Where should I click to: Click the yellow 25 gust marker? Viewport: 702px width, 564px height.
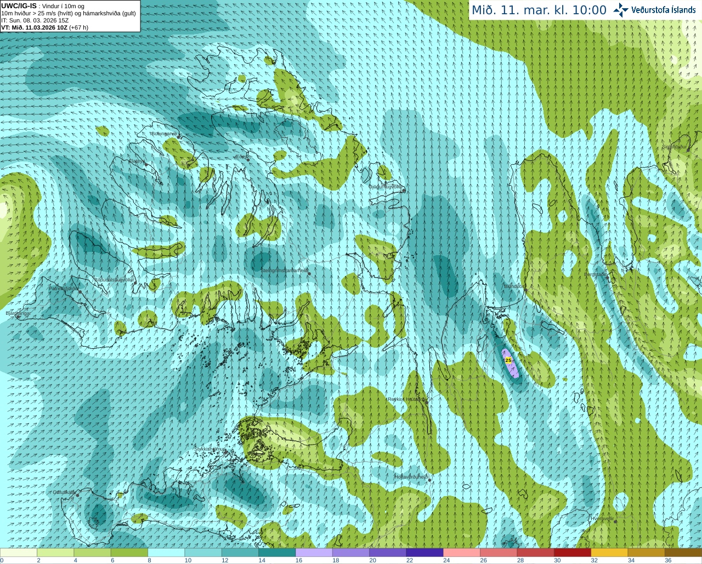click(508, 360)
